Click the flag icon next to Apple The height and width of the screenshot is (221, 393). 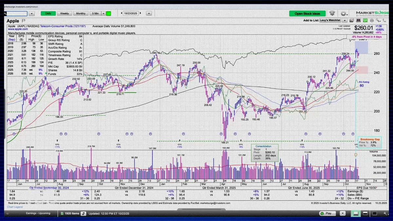24,21
